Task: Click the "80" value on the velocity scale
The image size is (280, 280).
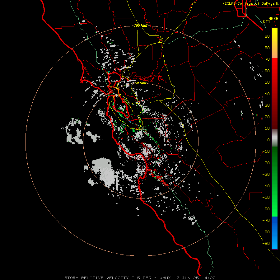Action: (x=267, y=48)
